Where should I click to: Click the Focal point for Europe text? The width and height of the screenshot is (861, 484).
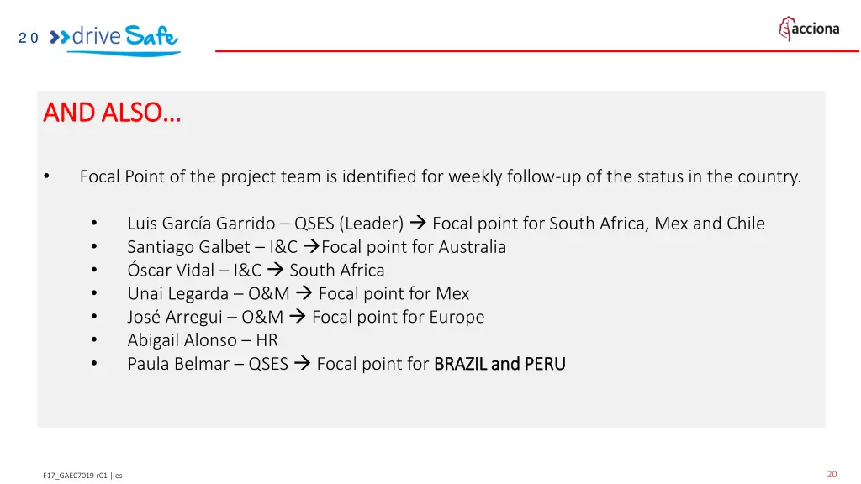(x=398, y=317)
